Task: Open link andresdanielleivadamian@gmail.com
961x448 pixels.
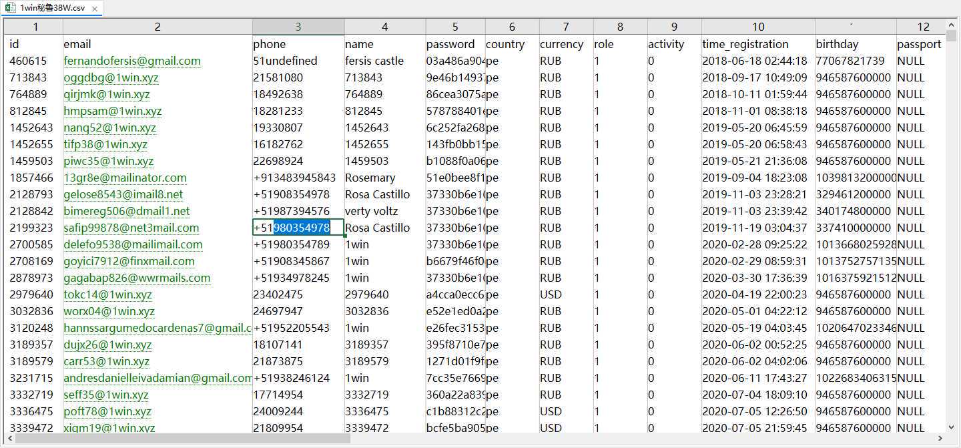Action: pos(157,378)
